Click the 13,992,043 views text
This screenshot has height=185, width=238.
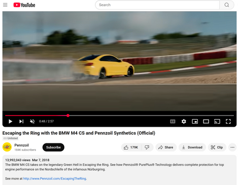(18, 160)
